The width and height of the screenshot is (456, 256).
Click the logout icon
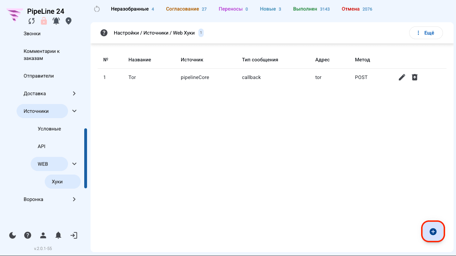(x=74, y=235)
